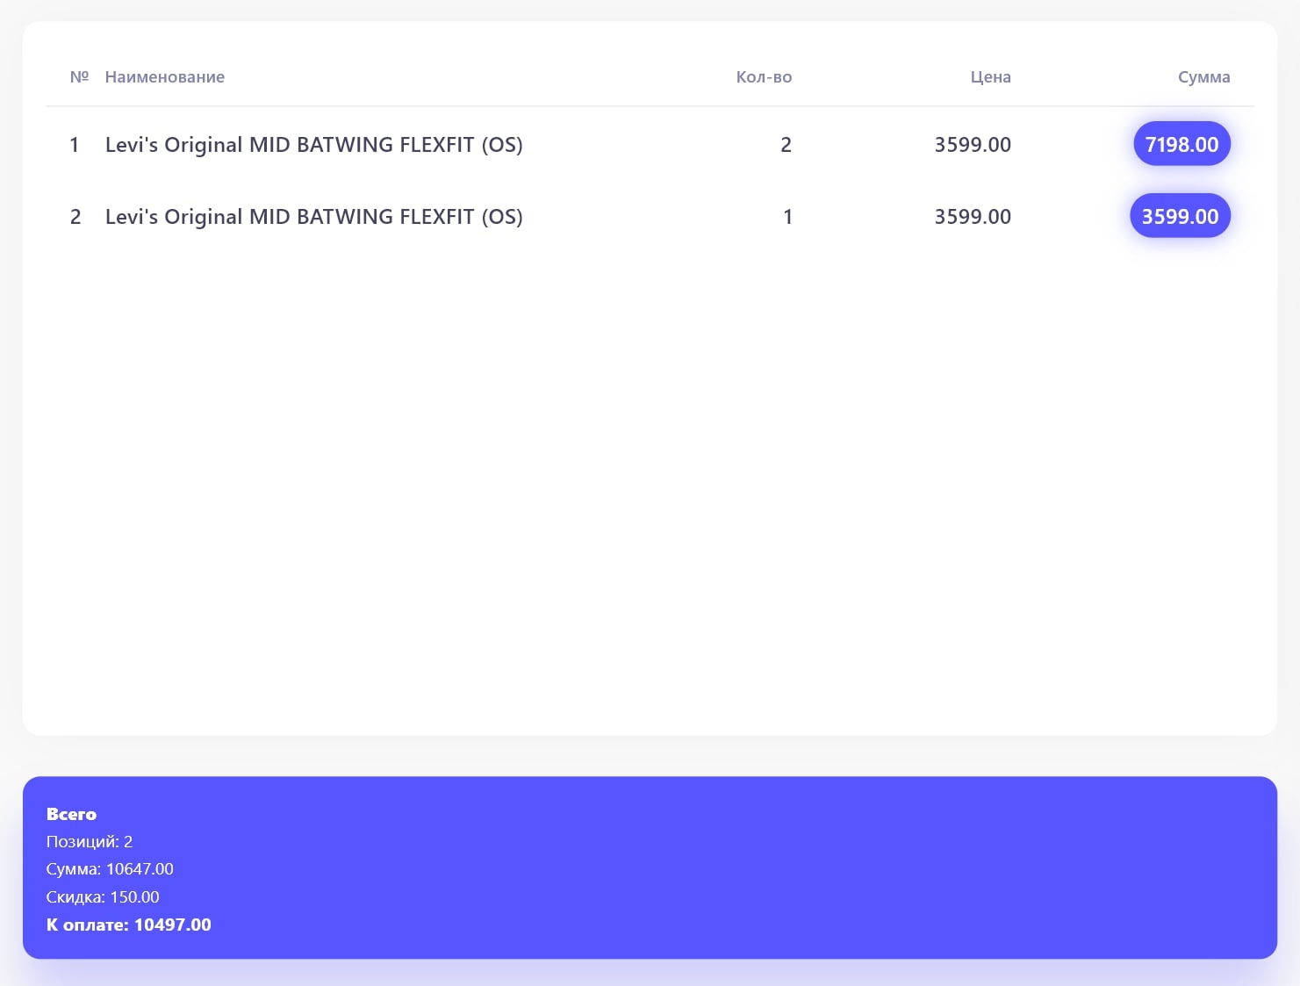Select the Сумма column header
This screenshot has width=1300, height=986.
click(1203, 77)
